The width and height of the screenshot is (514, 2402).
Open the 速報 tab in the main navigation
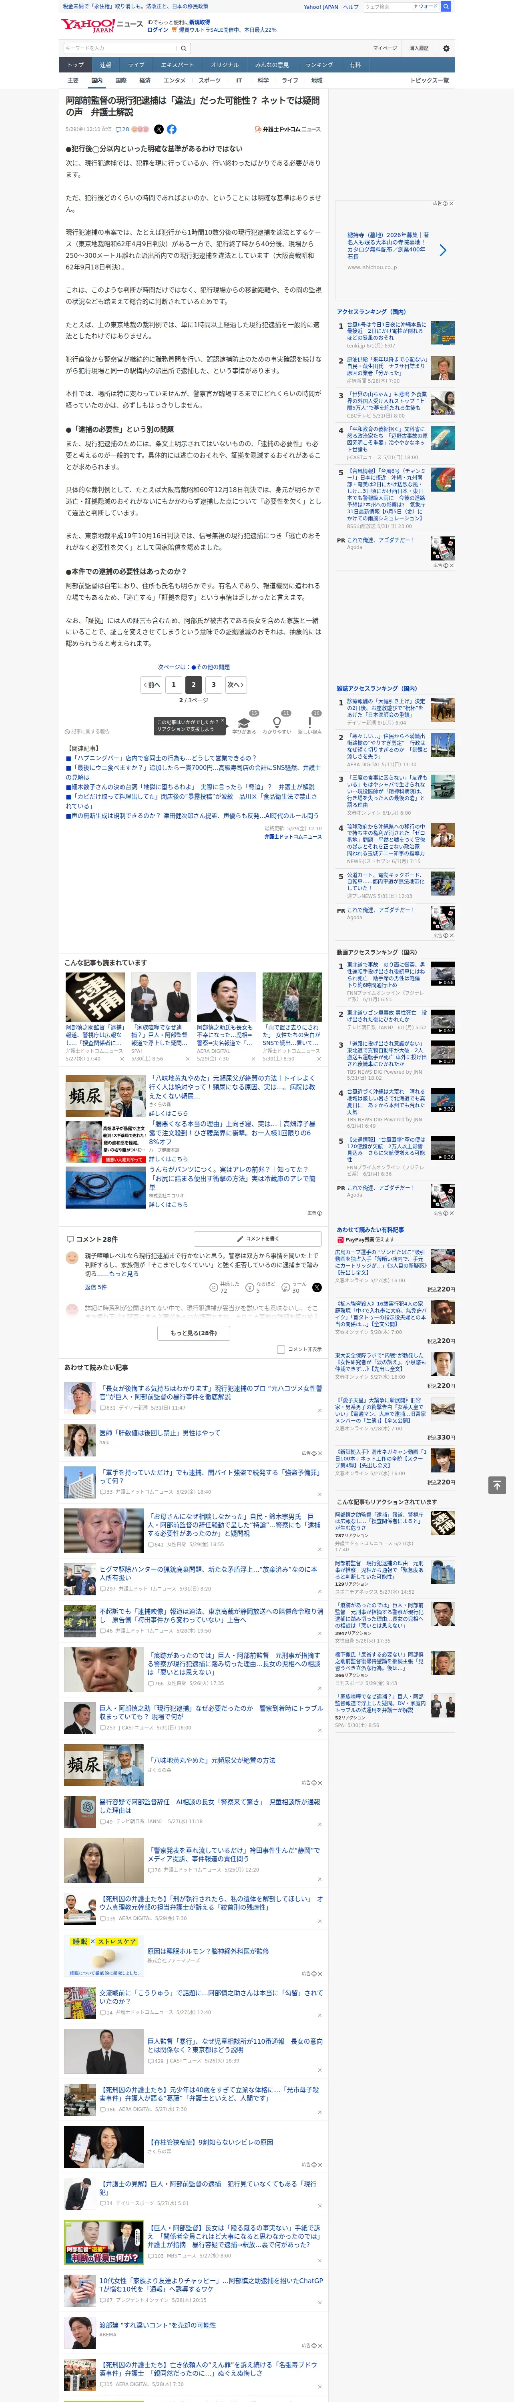(105, 65)
